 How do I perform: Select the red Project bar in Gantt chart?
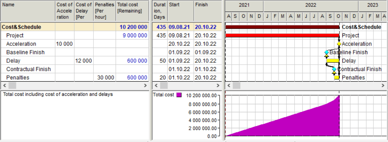(x=282, y=35)
